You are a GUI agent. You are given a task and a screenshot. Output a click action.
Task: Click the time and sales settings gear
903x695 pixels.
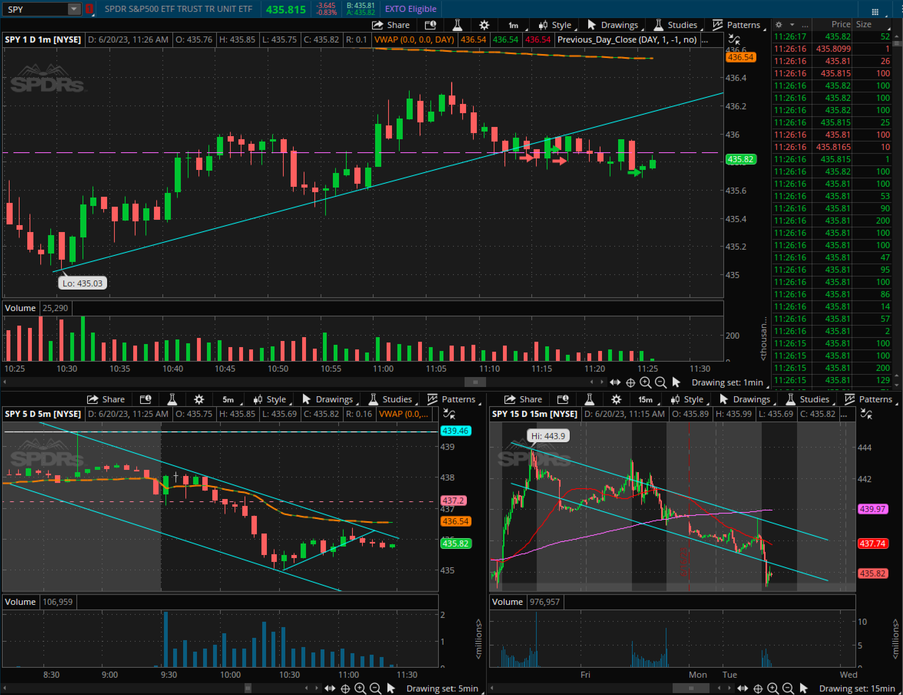click(779, 25)
